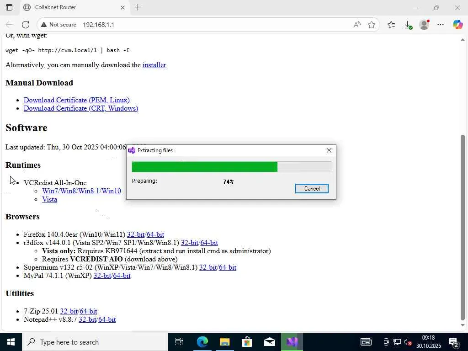Open Microsoft Store from the taskbar

pyautogui.click(x=247, y=342)
